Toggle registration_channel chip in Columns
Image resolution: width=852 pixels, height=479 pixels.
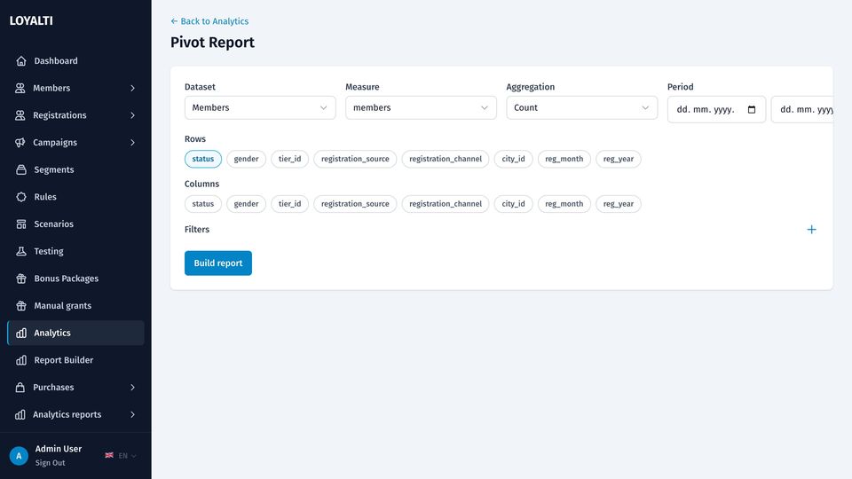click(445, 204)
